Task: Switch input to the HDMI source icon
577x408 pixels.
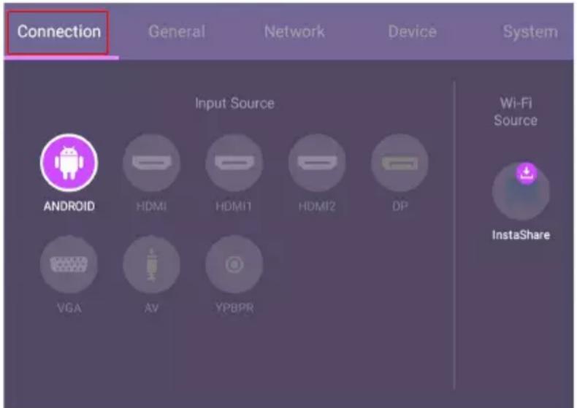Action: coord(151,163)
